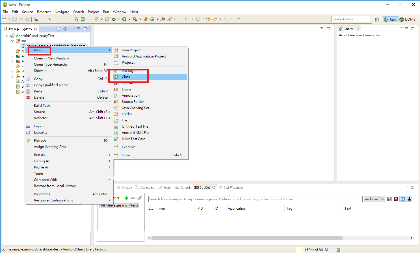Click the LogCat horizontal scrollbar thumb
The width and height of the screenshot is (420, 253).
(x=247, y=238)
